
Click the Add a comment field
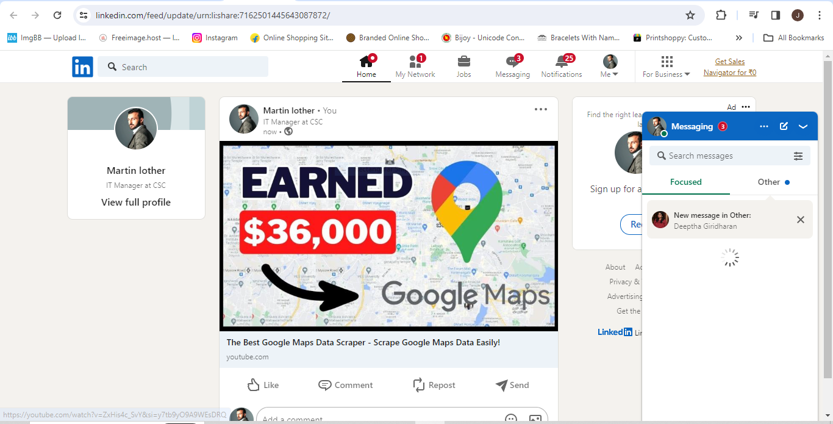[402, 418]
